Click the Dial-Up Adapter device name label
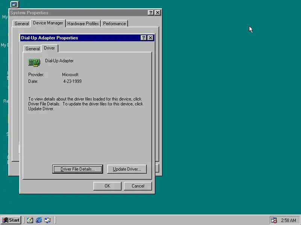The height and width of the screenshot is (225, 301). (59, 61)
